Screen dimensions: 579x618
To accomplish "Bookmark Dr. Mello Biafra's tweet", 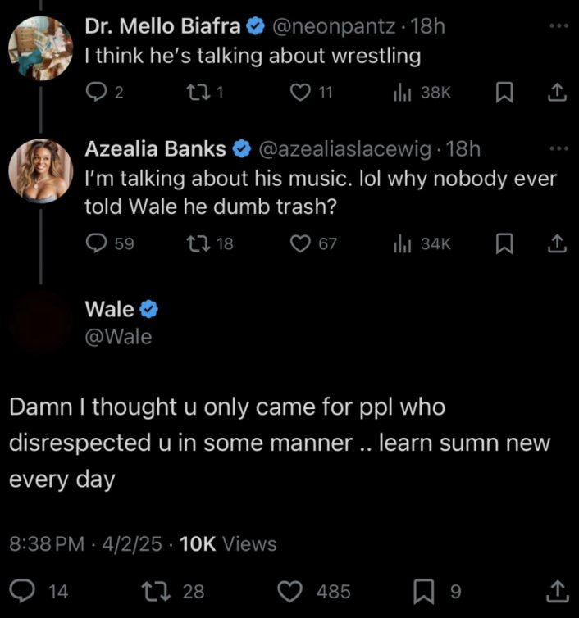I will point(506,93).
